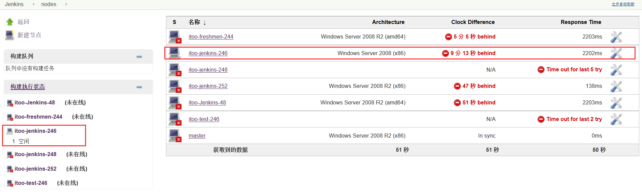Enable auto refresh link at top right
The height and width of the screenshot is (195, 642).
click(x=623, y=4)
